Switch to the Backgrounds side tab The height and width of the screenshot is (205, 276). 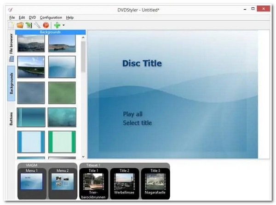tap(11, 83)
